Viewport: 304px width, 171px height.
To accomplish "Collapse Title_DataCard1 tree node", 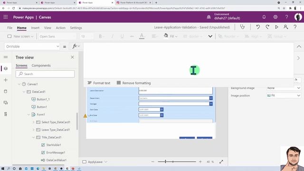I will tap(33, 137).
